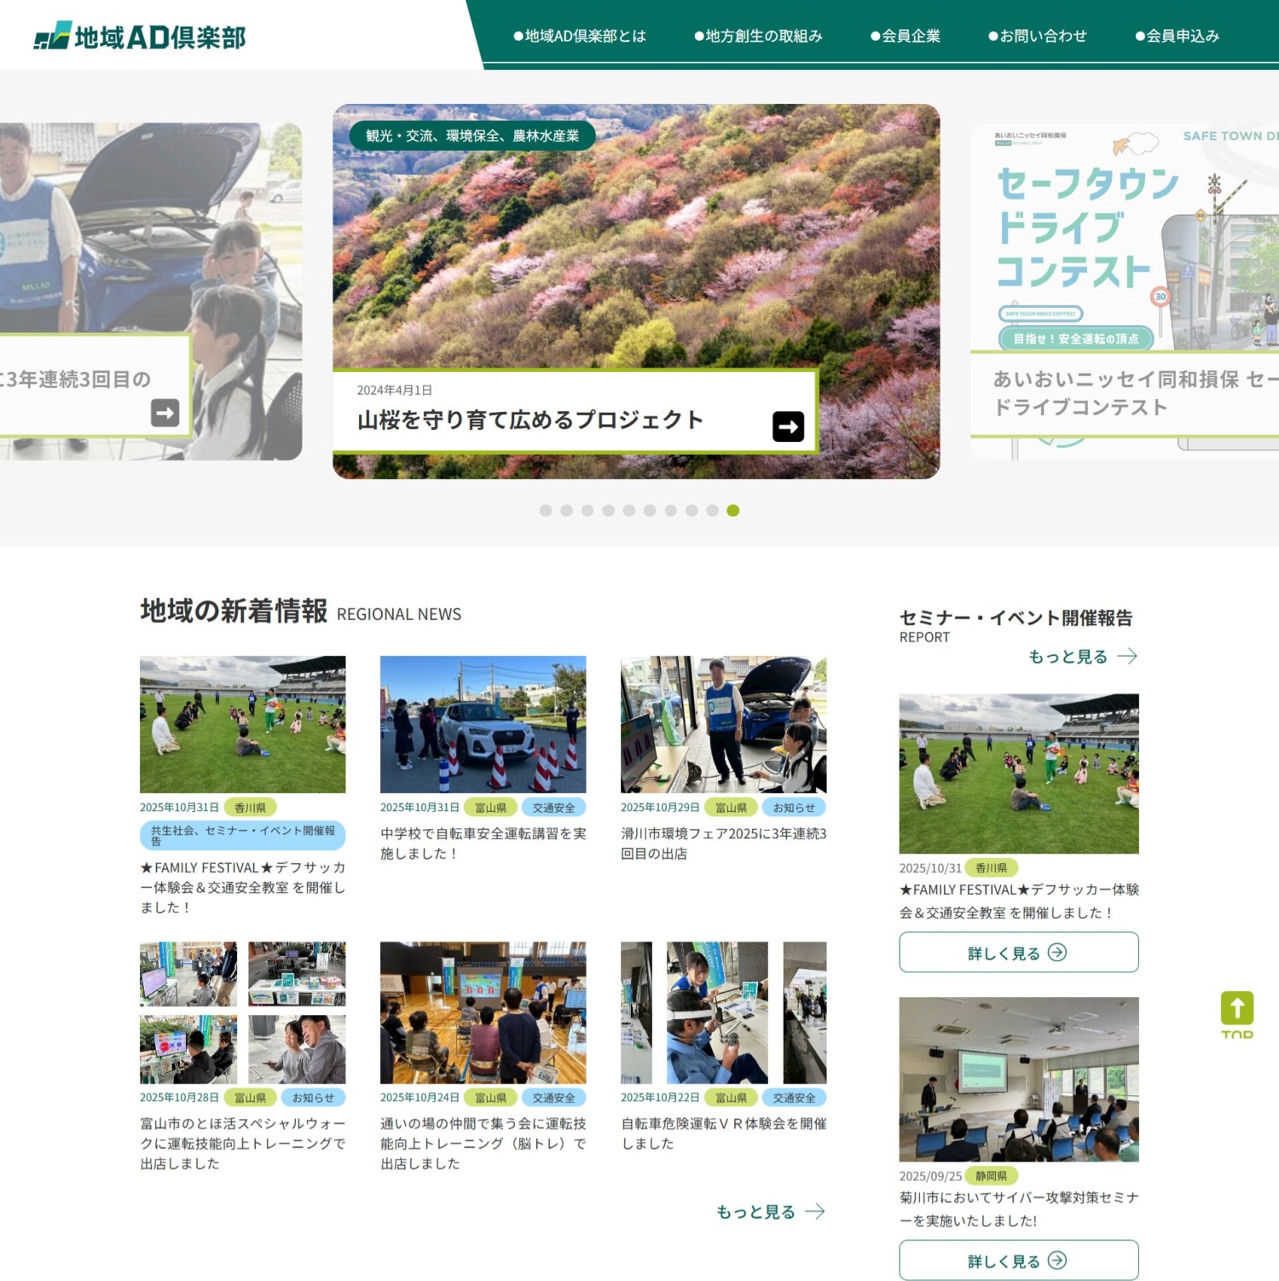
Task: Open the お問い合わせ navigation item
Action: [x=1037, y=36]
